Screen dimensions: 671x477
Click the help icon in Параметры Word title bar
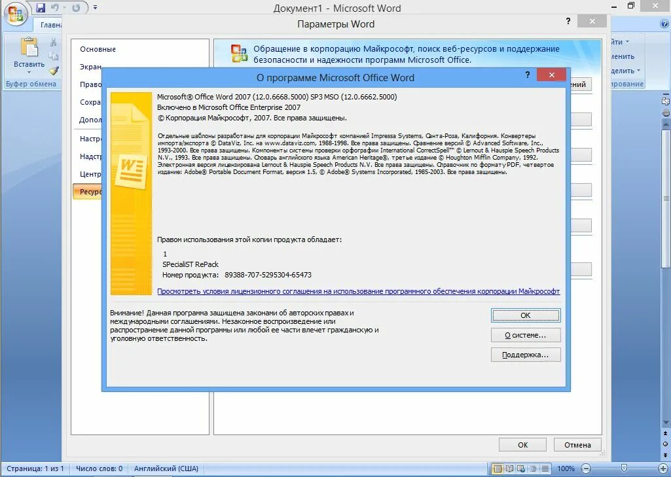pos(568,21)
